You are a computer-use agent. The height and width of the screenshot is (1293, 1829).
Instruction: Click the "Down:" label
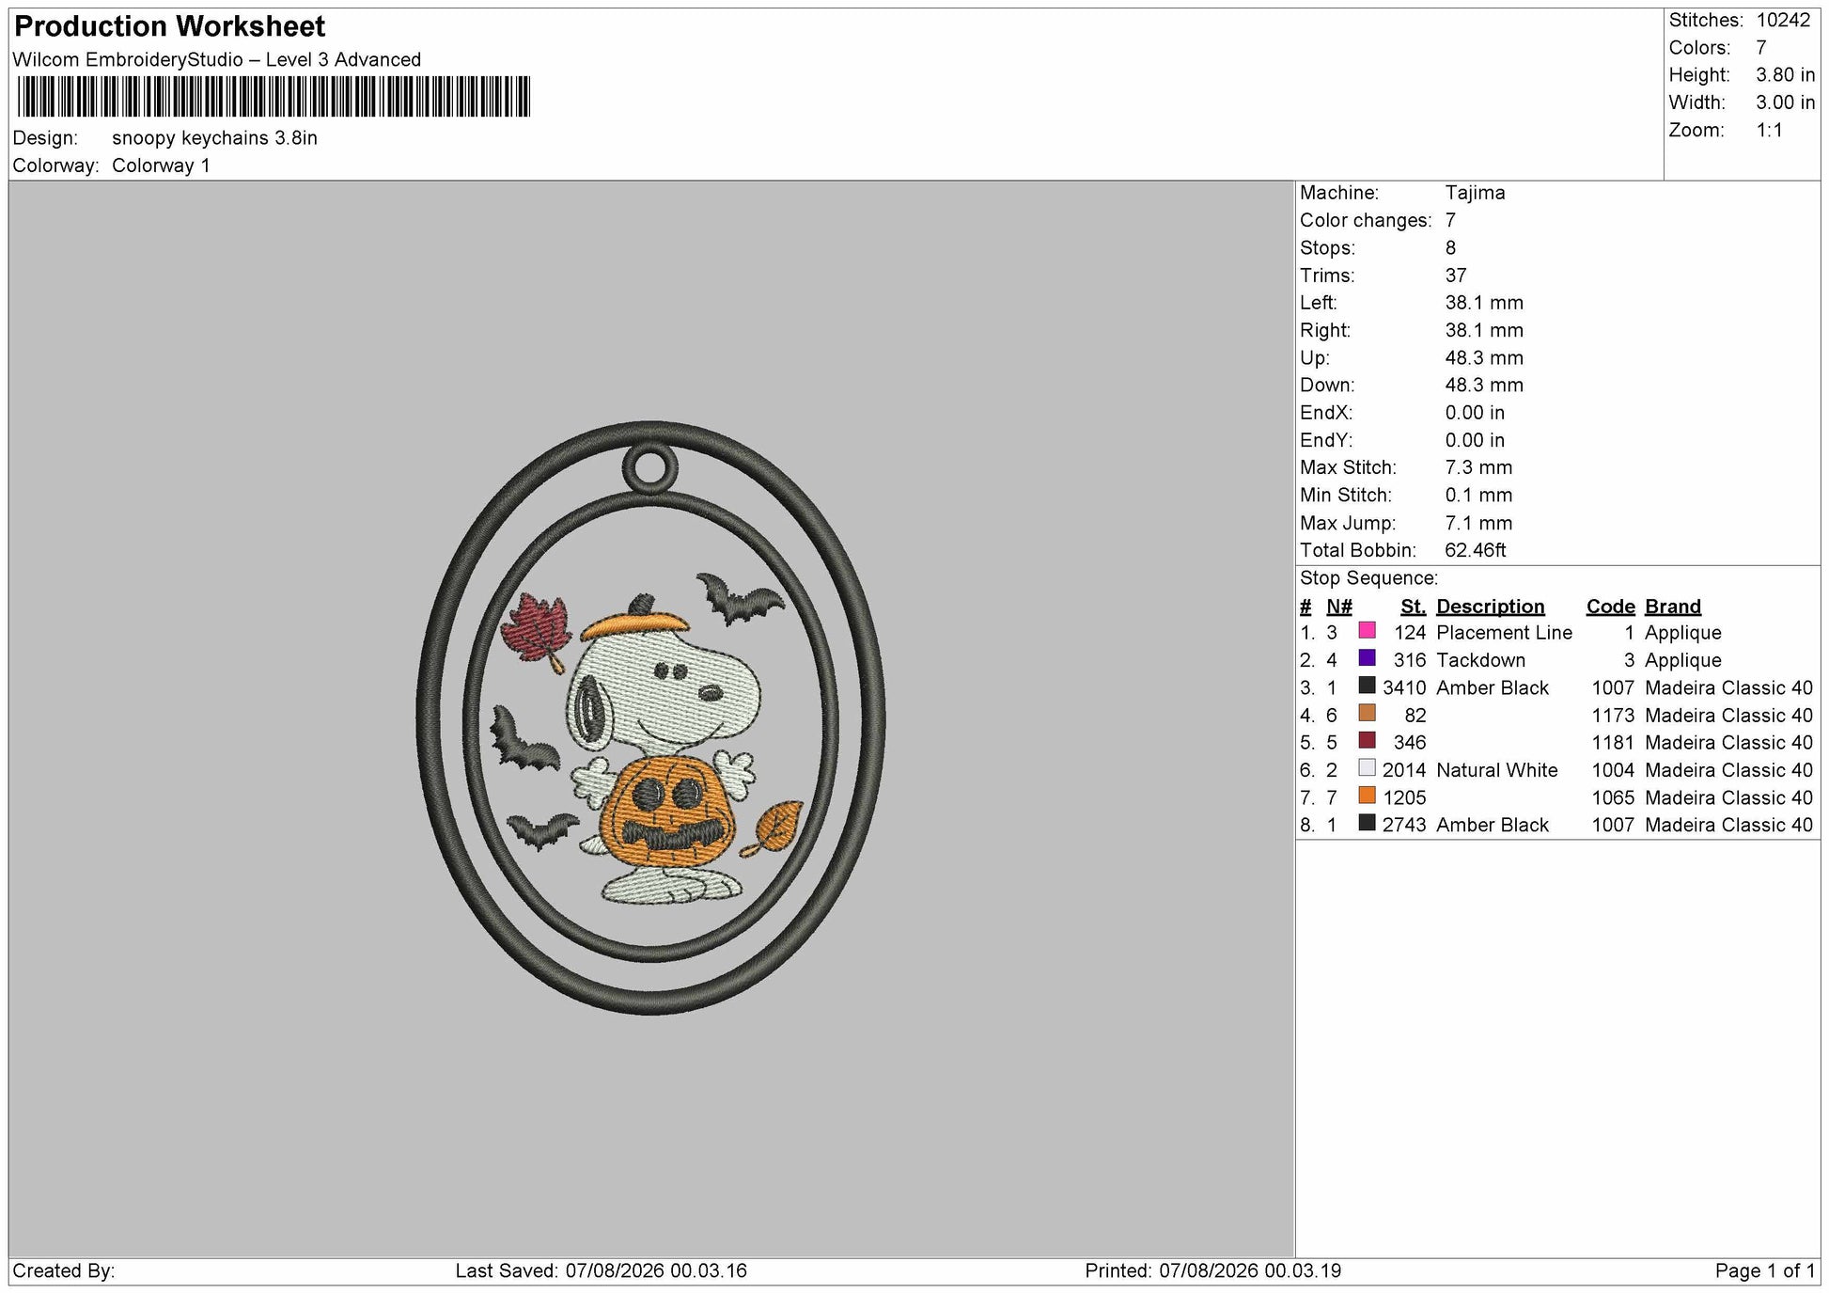coord(1327,386)
